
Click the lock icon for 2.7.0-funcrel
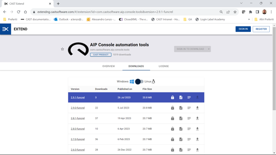point(172,139)
